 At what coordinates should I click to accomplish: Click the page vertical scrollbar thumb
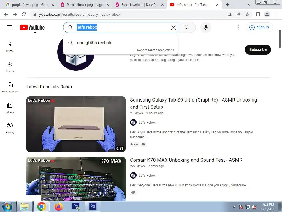280,39
